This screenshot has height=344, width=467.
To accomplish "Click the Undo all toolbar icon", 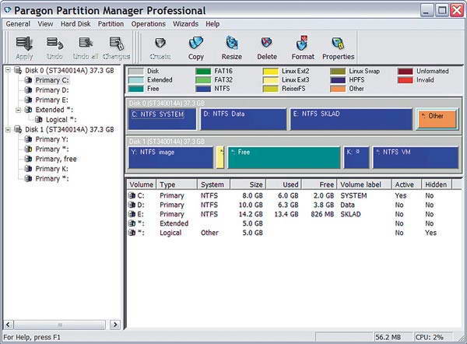I will (86, 43).
